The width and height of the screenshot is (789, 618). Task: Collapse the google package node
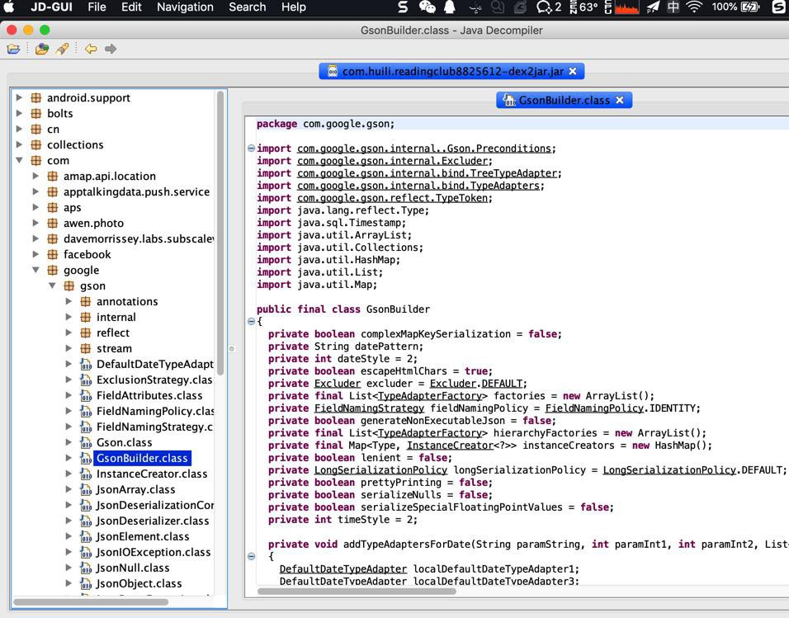35,271
